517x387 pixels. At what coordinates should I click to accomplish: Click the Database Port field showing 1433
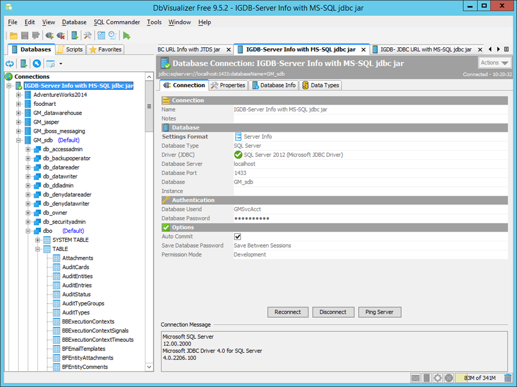click(371, 173)
